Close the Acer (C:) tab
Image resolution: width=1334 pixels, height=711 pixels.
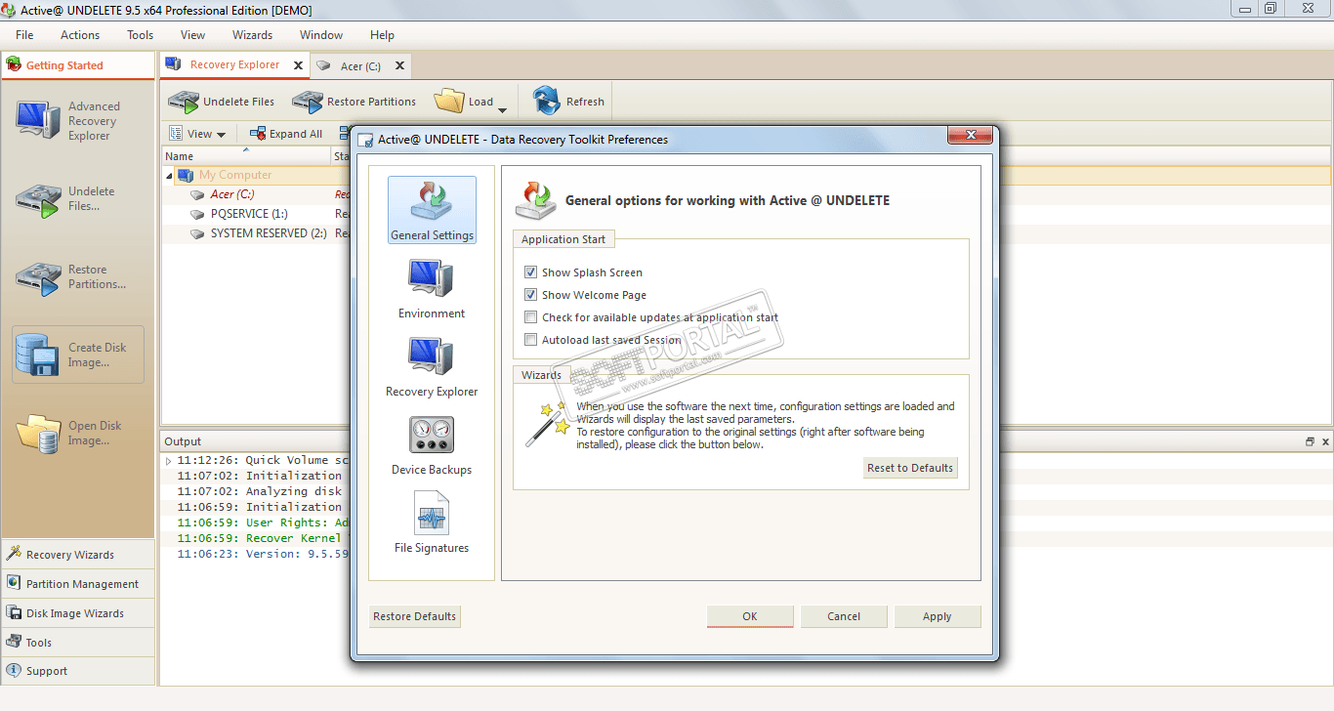pos(399,66)
